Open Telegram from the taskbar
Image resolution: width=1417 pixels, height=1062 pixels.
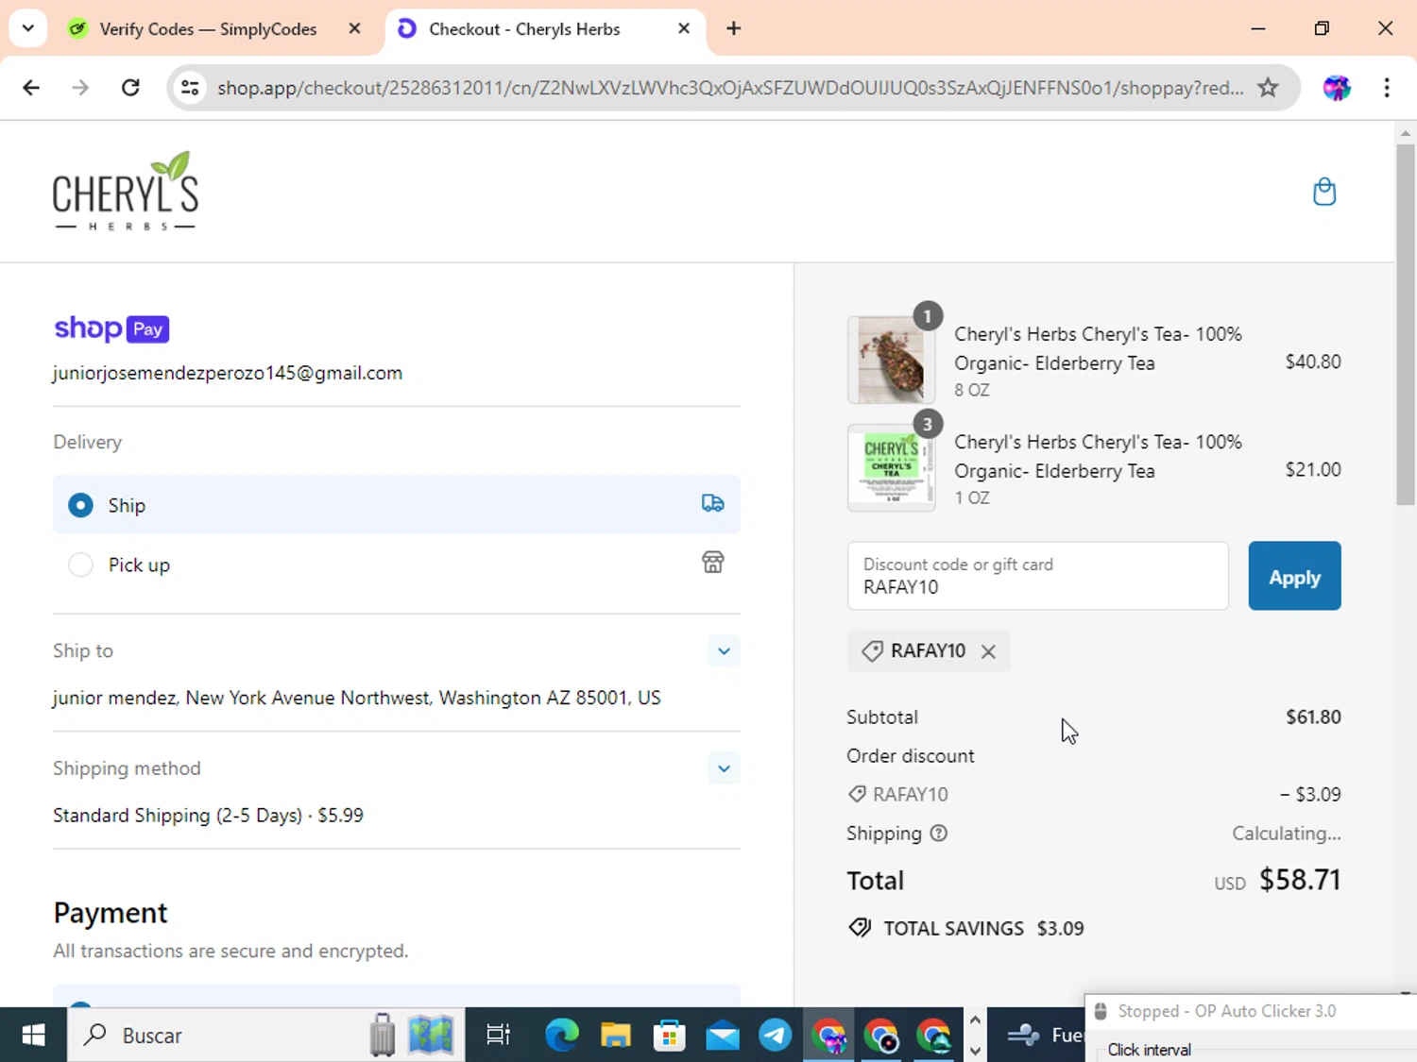[x=776, y=1036]
